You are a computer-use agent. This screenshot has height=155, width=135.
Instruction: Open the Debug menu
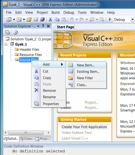click(x=69, y=12)
